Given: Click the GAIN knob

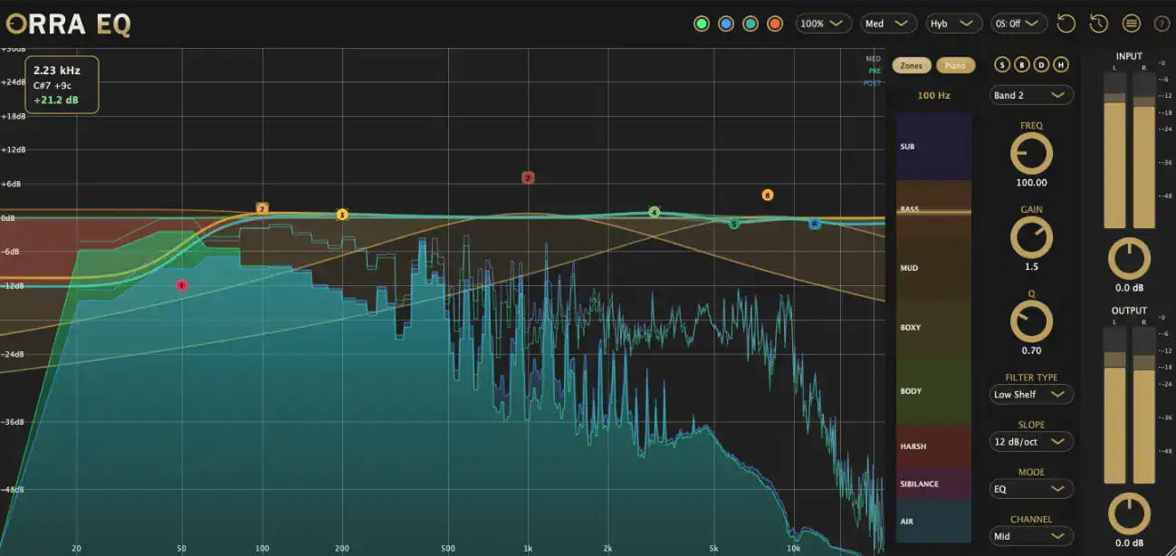Looking at the screenshot, I should pos(1031,238).
